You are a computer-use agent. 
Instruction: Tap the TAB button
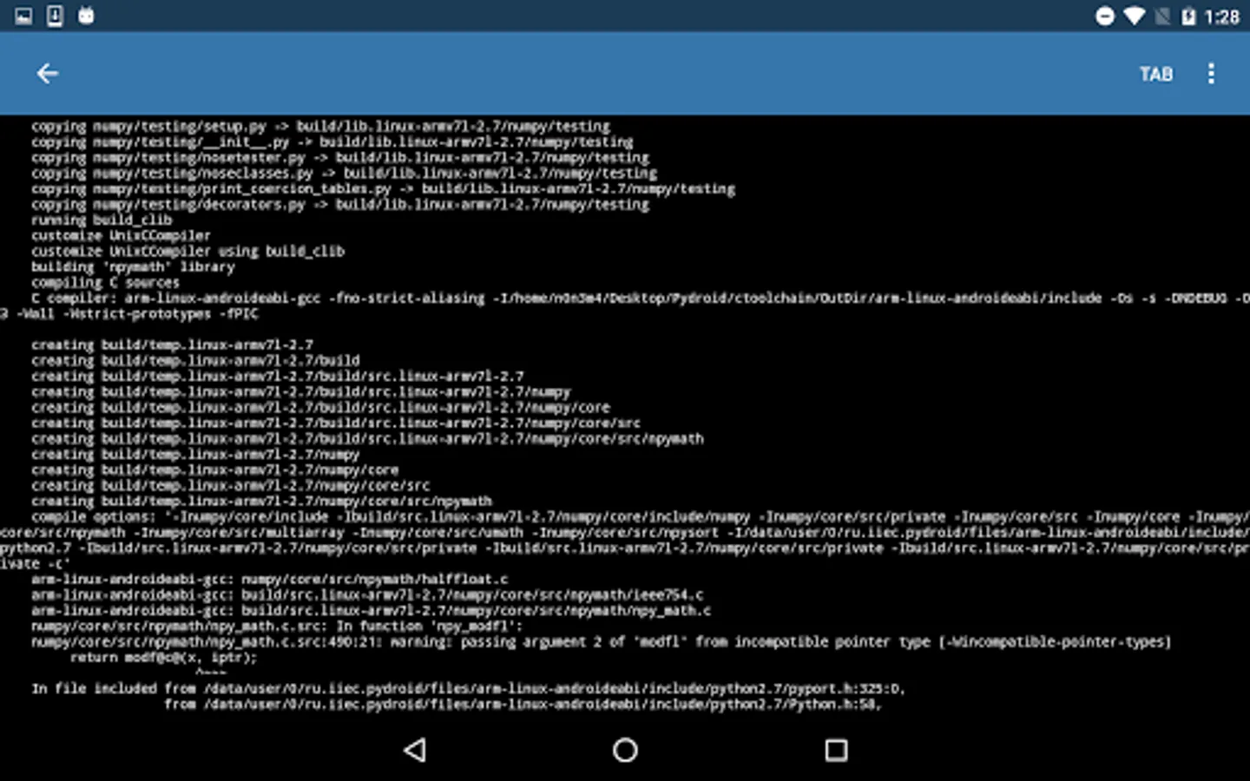pos(1155,75)
